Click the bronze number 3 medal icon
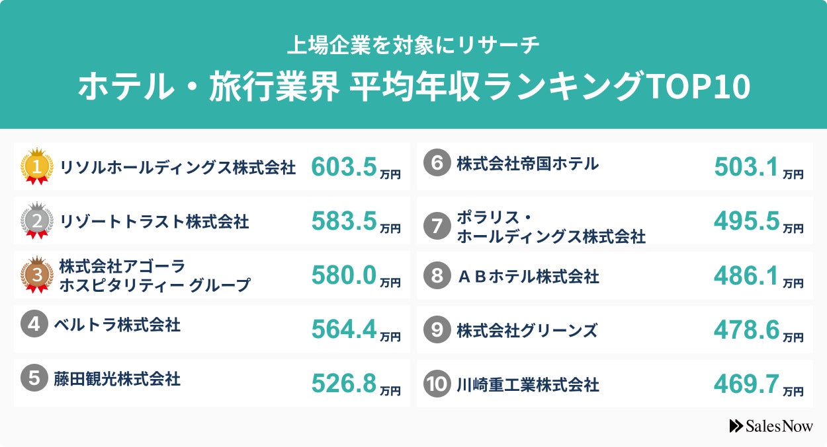827x447 pixels. (x=37, y=274)
